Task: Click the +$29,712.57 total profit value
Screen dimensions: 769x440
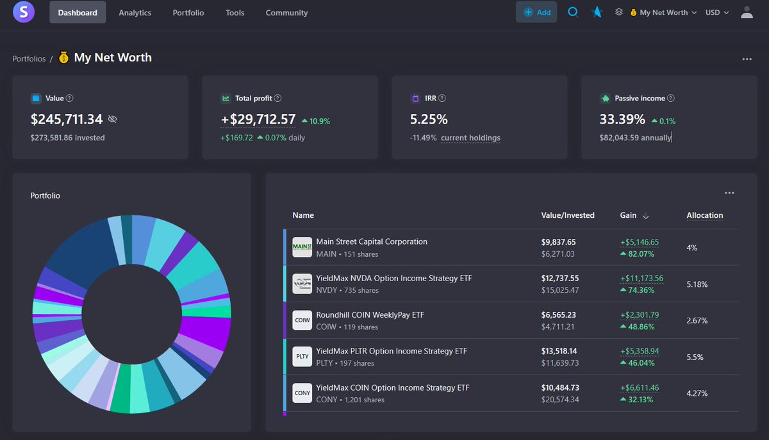Action: pyautogui.click(x=258, y=119)
